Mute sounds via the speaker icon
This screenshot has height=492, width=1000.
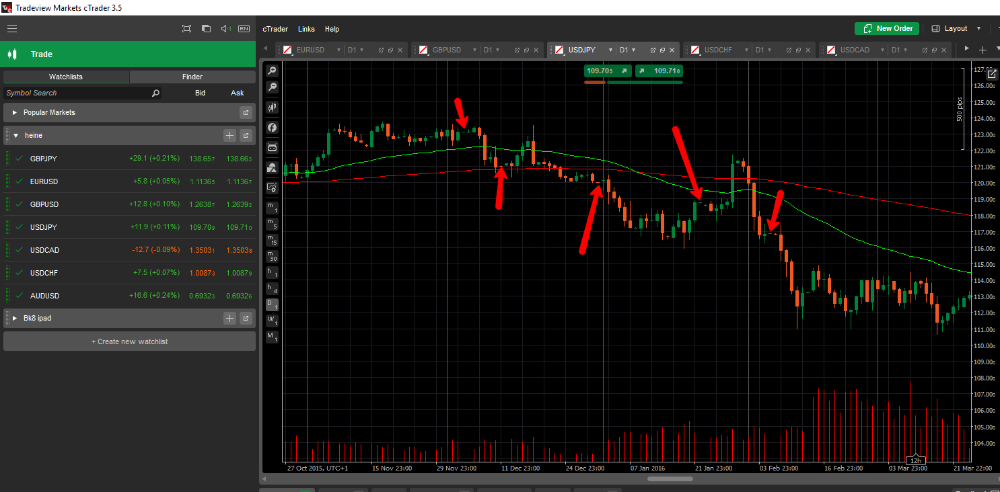tap(225, 28)
